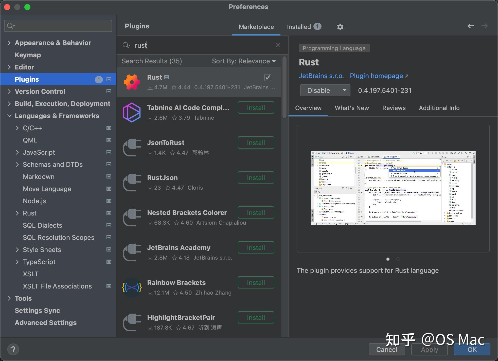Click the Programming Language tag

334,48
